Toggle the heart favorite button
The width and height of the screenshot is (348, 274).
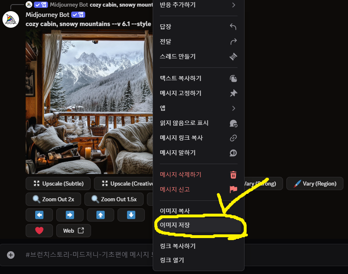39,231
